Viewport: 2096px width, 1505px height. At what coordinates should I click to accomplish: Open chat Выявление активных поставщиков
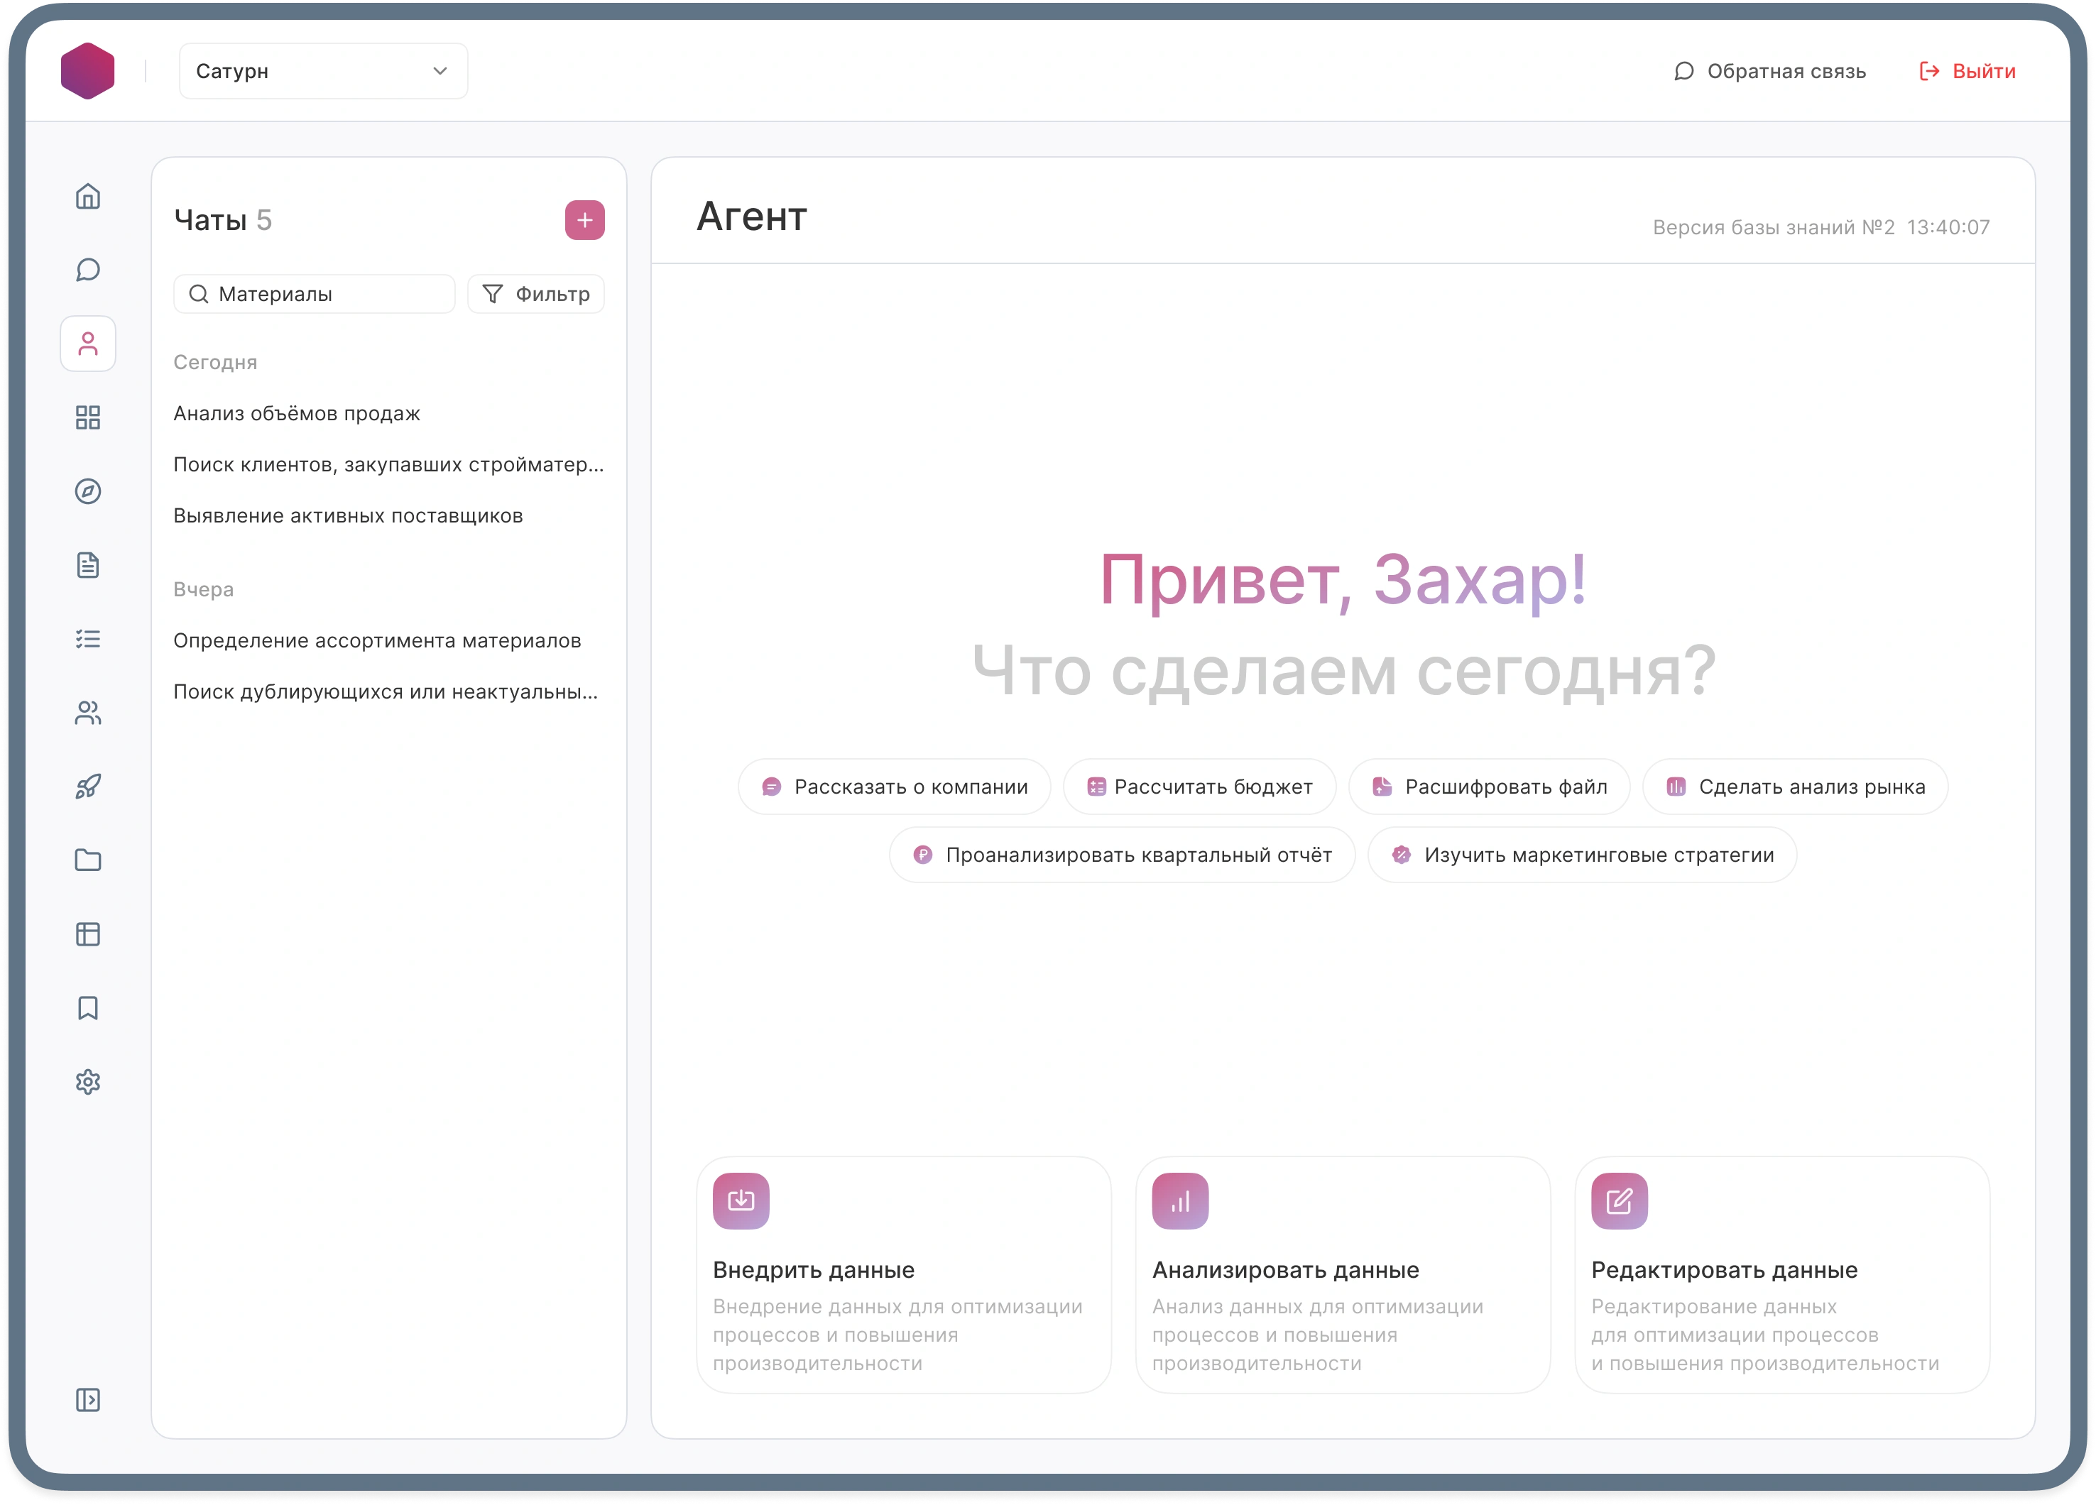coord(349,515)
